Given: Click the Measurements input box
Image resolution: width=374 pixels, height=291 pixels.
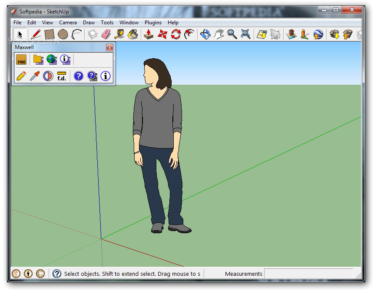Looking at the screenshot, I should pyautogui.click(x=308, y=274).
